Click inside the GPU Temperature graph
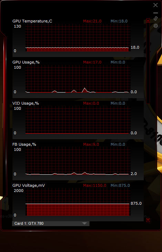Viewport: 162px width, 252px height. point(78,38)
